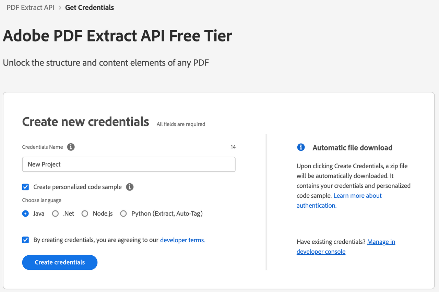Toggle the developer terms agreement checkbox
The image size is (439, 292).
click(25, 240)
